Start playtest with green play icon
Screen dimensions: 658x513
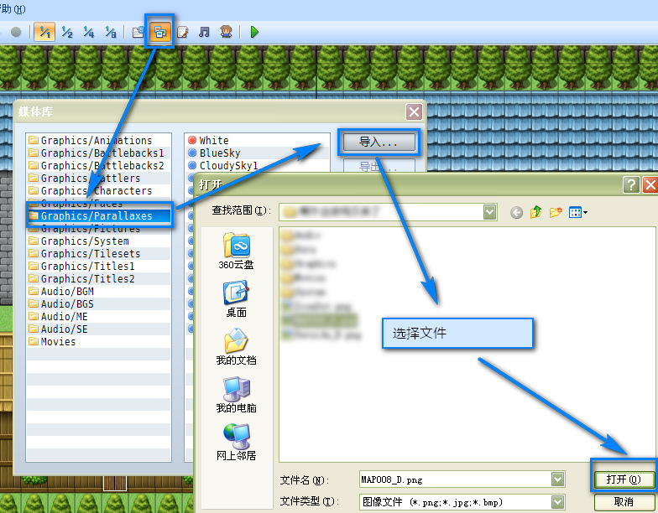coord(254,32)
